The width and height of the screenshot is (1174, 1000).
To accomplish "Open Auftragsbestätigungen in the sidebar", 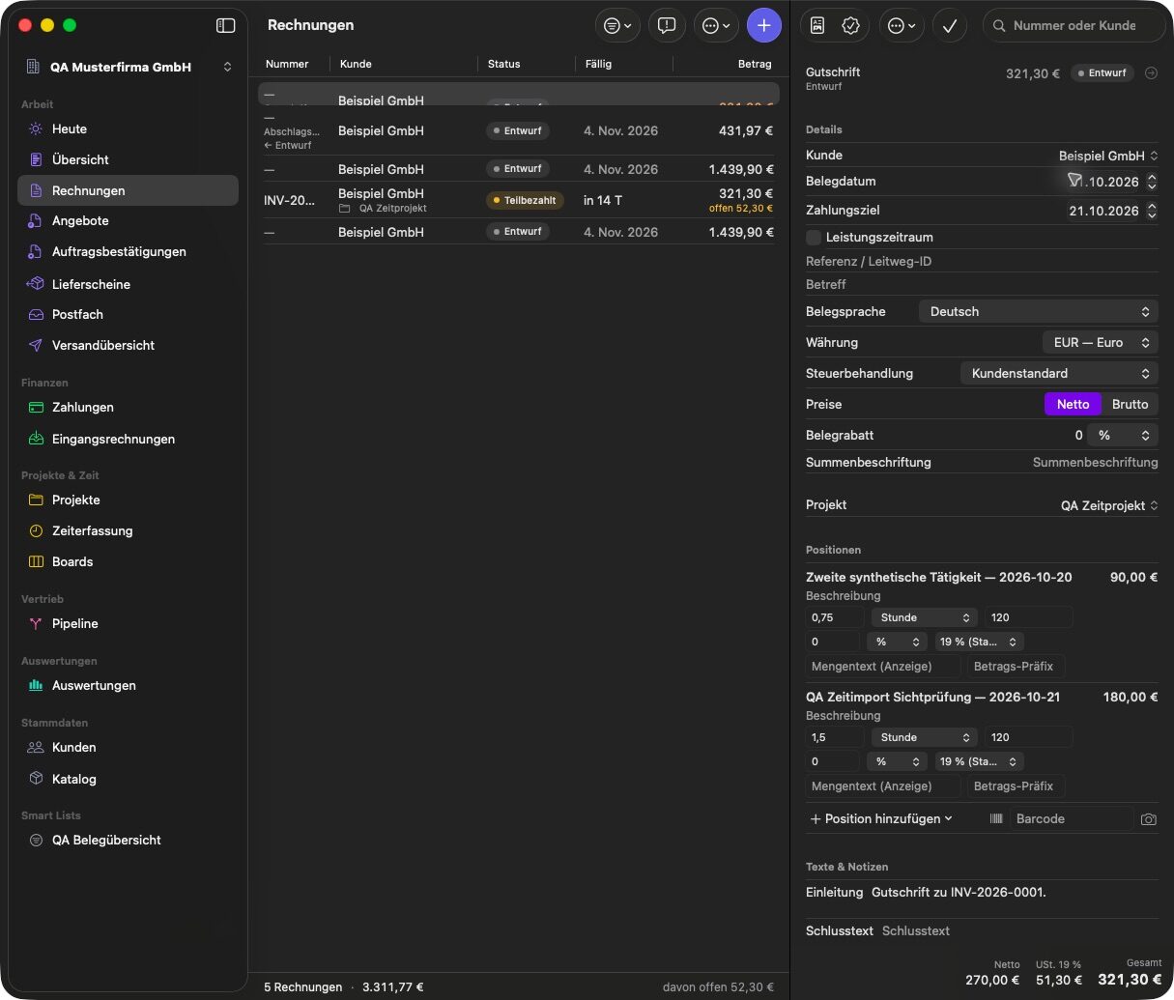I will click(x=128, y=251).
